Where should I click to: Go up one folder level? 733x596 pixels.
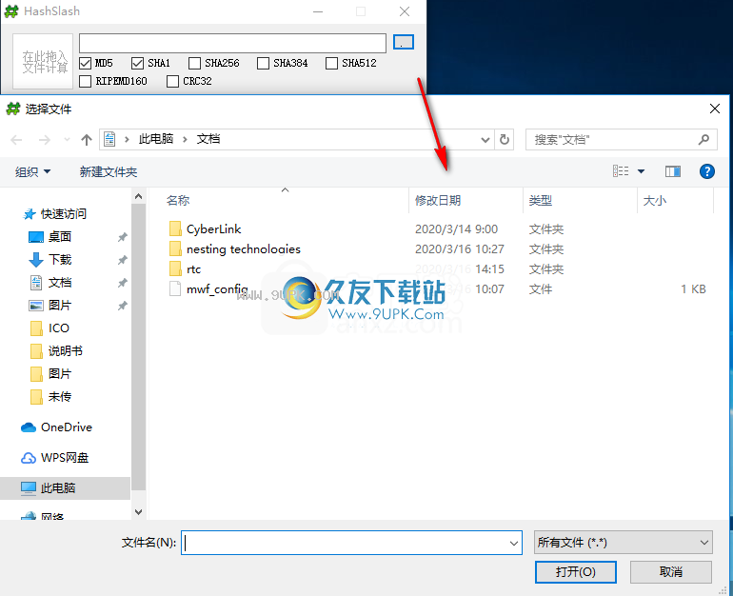pos(87,140)
